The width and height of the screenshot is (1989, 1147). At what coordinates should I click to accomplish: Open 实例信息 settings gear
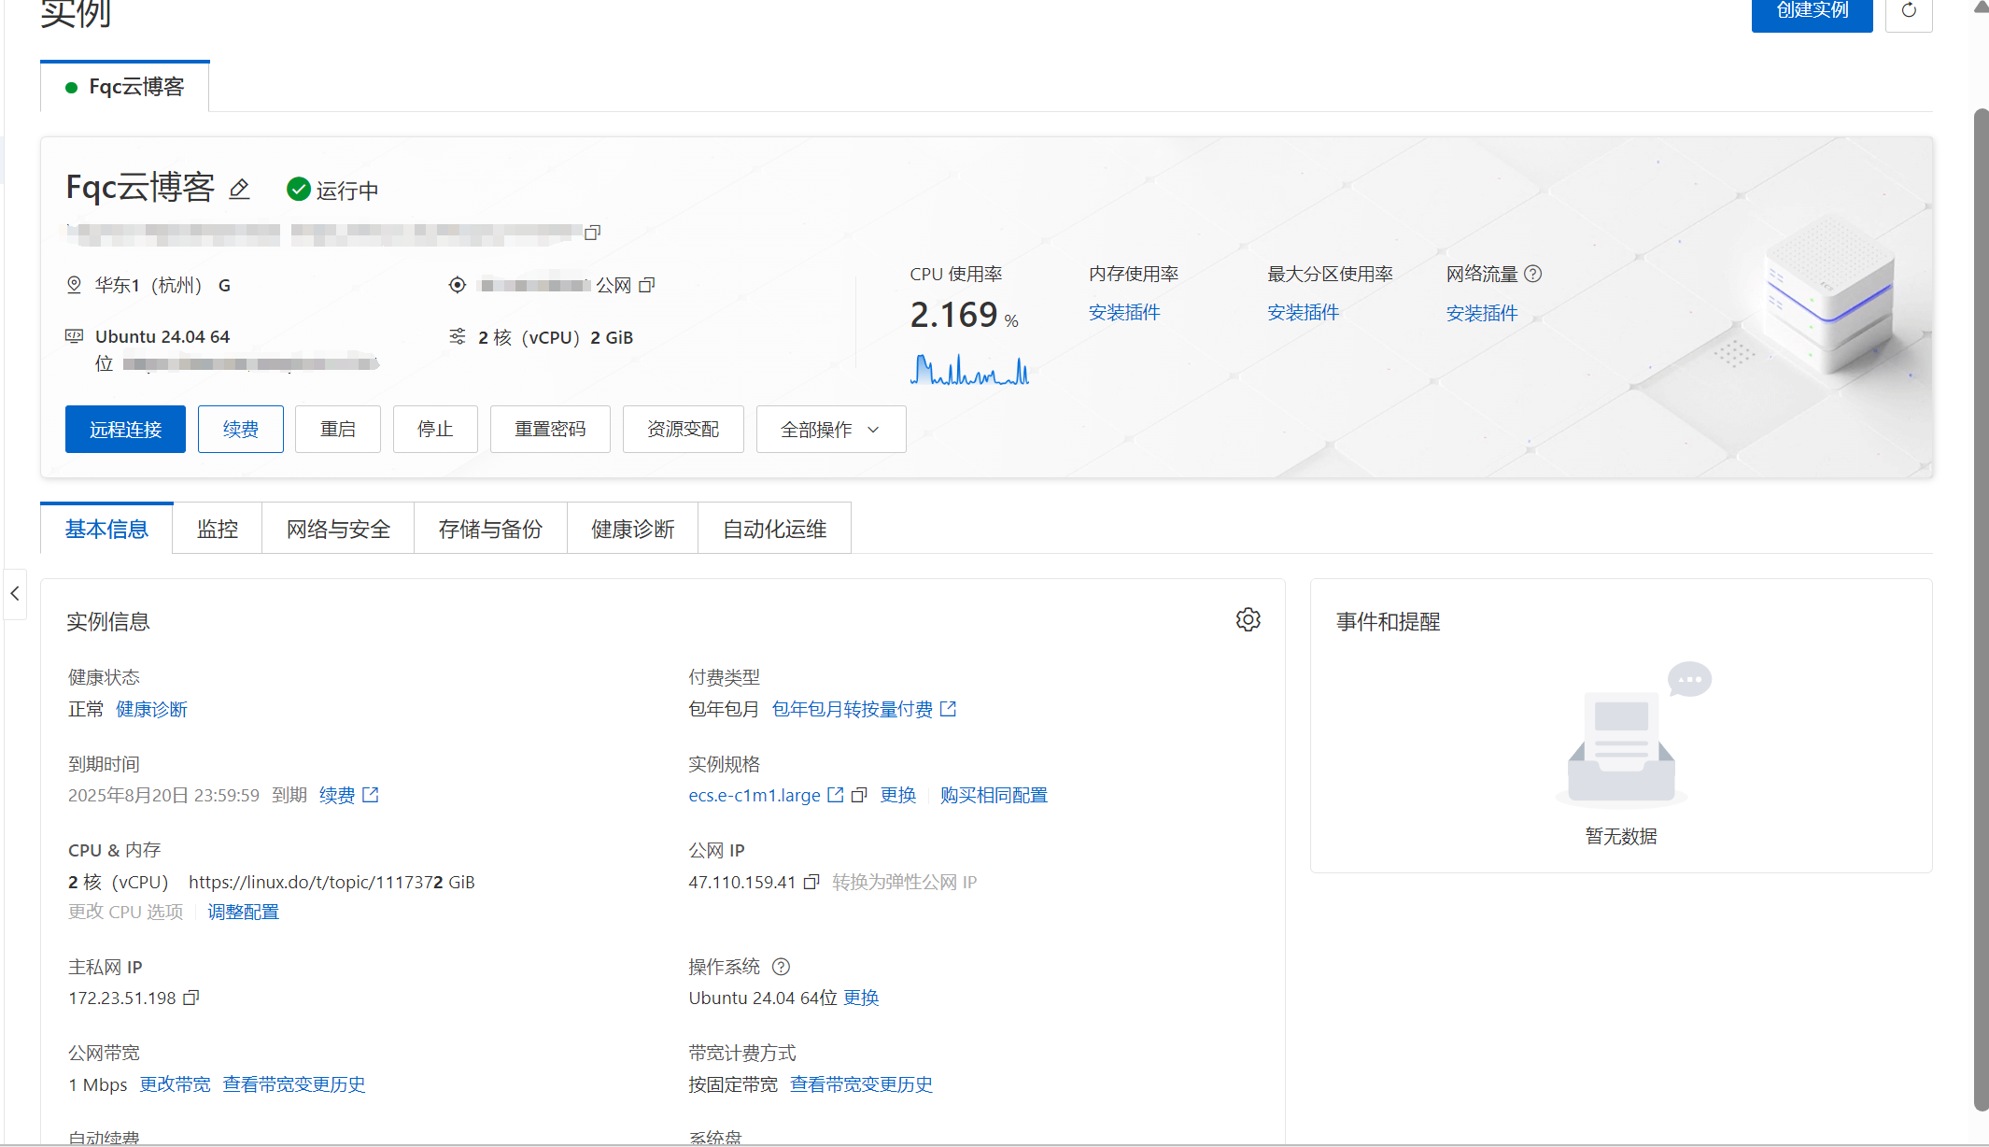click(x=1248, y=620)
